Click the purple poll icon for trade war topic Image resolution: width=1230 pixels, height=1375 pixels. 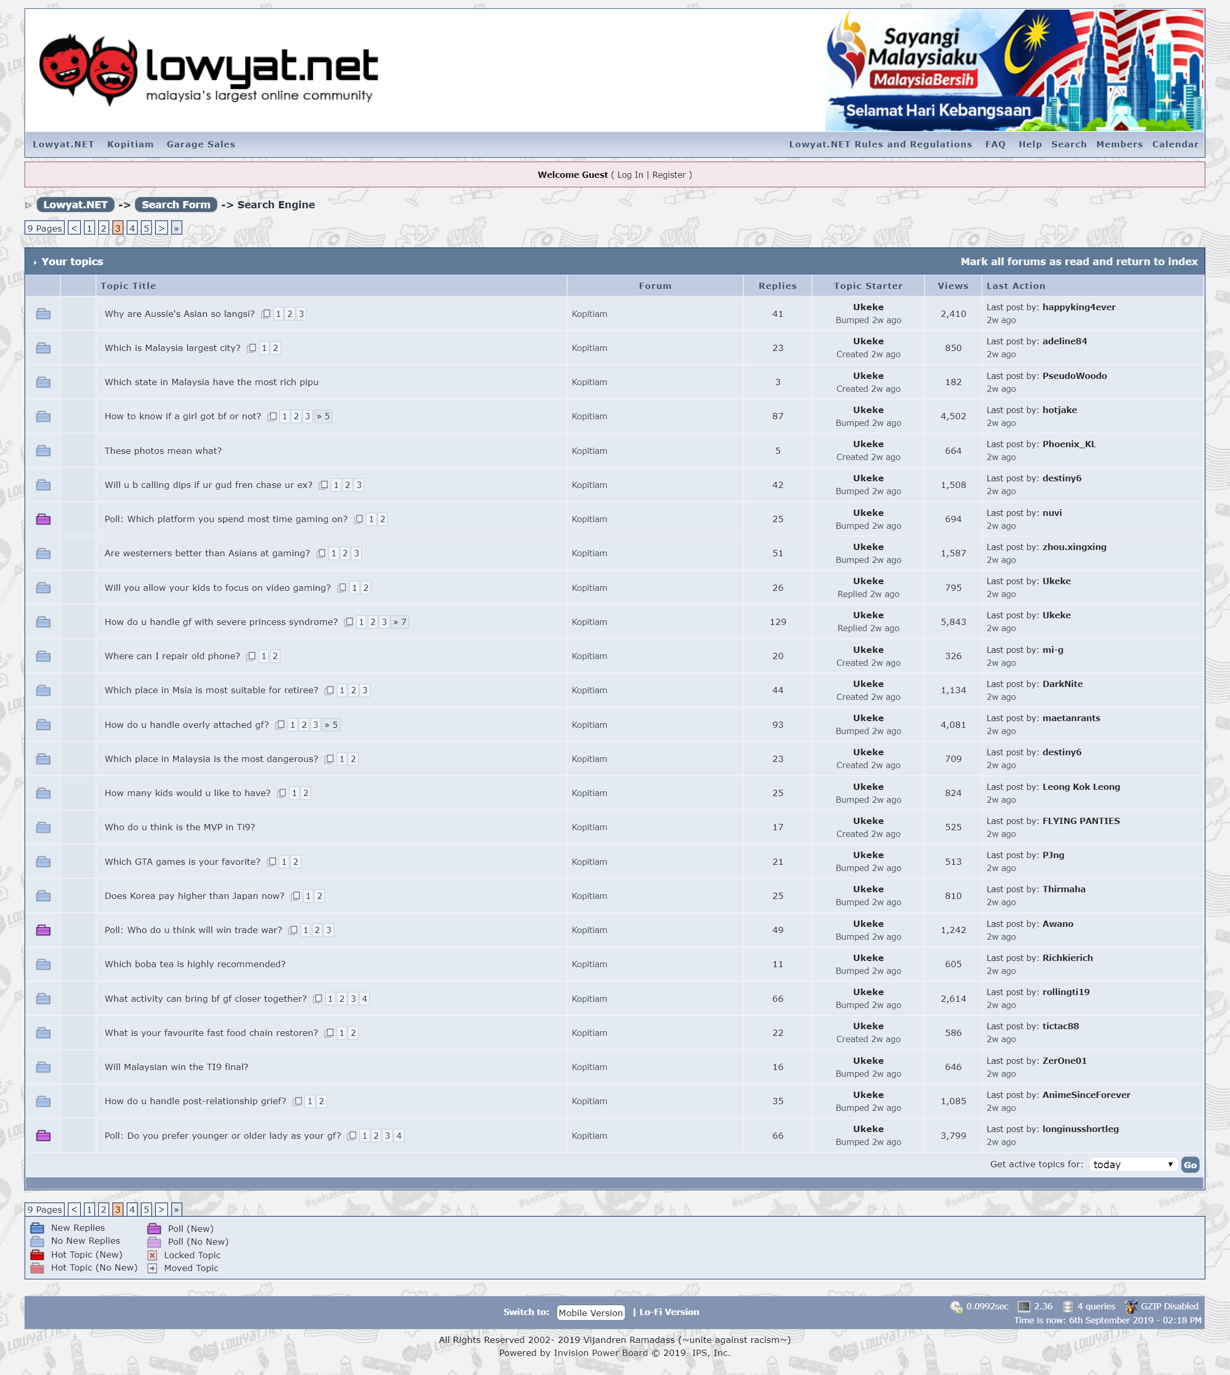(x=42, y=930)
